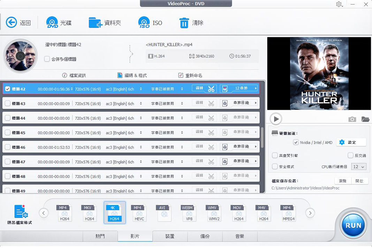Open the settings gear in title bar
372x248 pixels.
point(339,5)
